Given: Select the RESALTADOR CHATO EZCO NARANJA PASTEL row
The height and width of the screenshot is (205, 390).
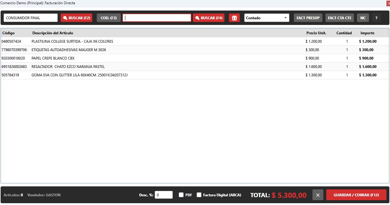Looking at the screenshot, I should (195, 67).
